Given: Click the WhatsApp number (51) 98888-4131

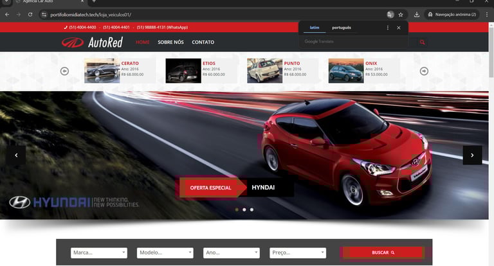Looking at the screenshot, I should coord(162,28).
